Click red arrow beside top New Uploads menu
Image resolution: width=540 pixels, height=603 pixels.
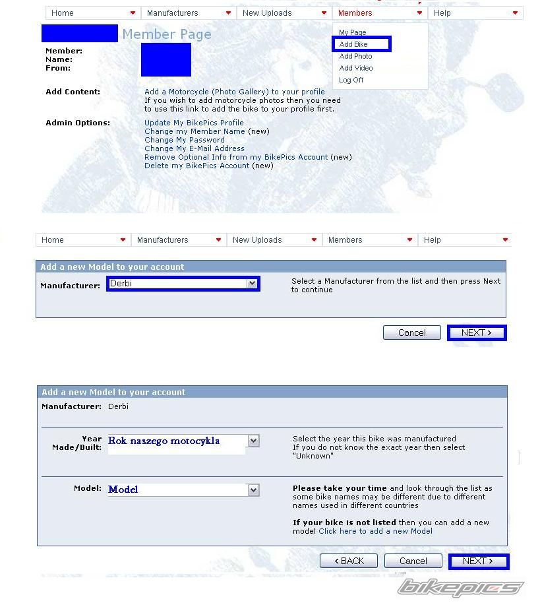coord(324,13)
